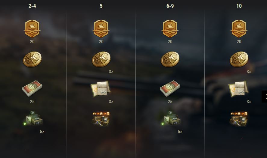Click the tank badge icon under 2-4

pos(32,29)
